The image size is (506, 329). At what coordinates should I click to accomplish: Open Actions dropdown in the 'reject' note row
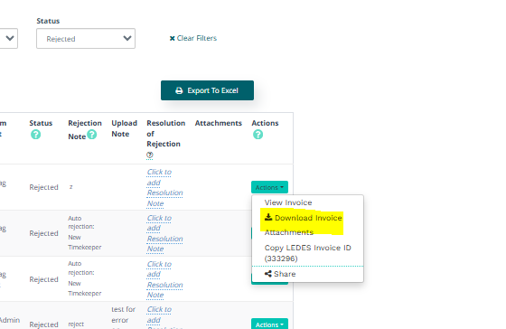point(269,324)
